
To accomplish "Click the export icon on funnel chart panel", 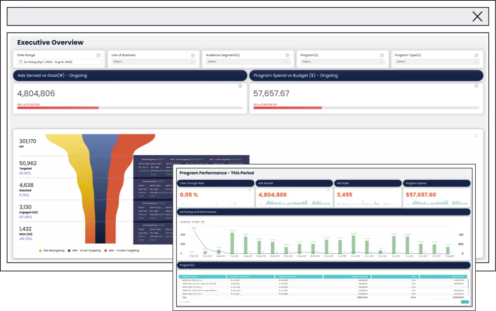I will point(476,136).
